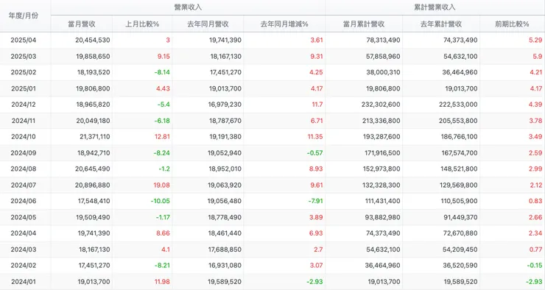Click year-over-year value 11.7
Viewport: 545px width, 290px height.
317,105
